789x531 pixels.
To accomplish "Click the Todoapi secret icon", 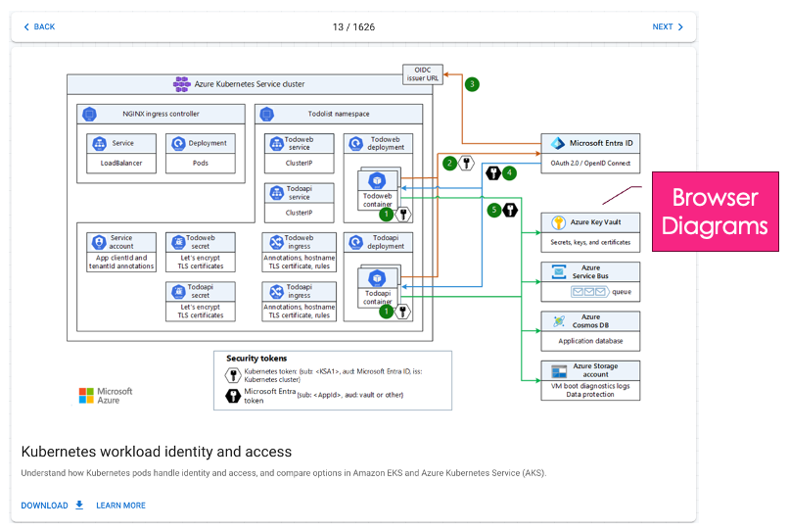I will tap(178, 292).
